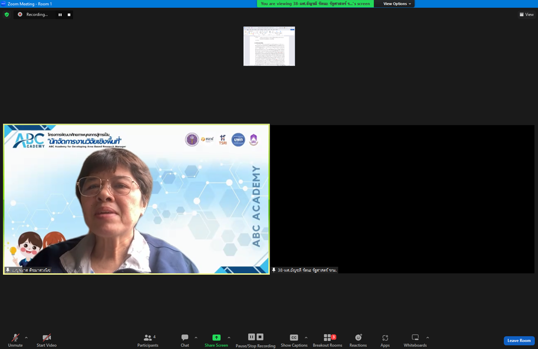The image size is (538, 349).
Task: Unmute the microphone
Action: click(x=15, y=340)
